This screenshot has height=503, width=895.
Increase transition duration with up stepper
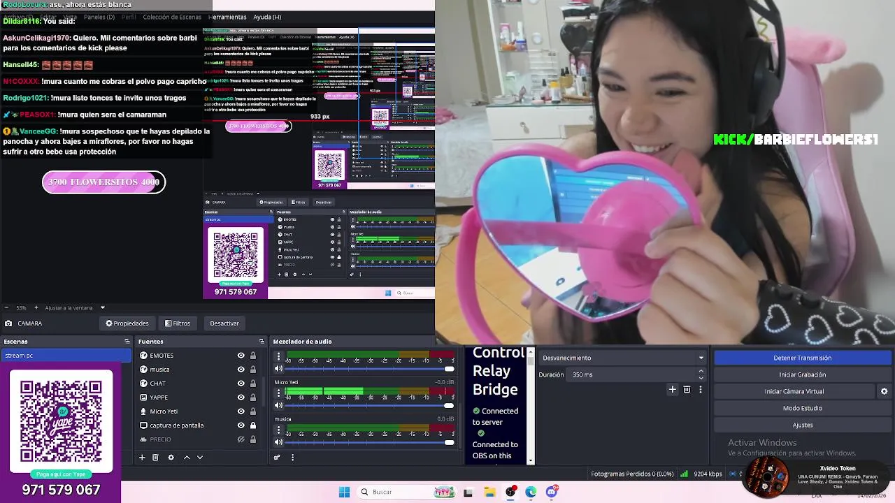(x=701, y=372)
